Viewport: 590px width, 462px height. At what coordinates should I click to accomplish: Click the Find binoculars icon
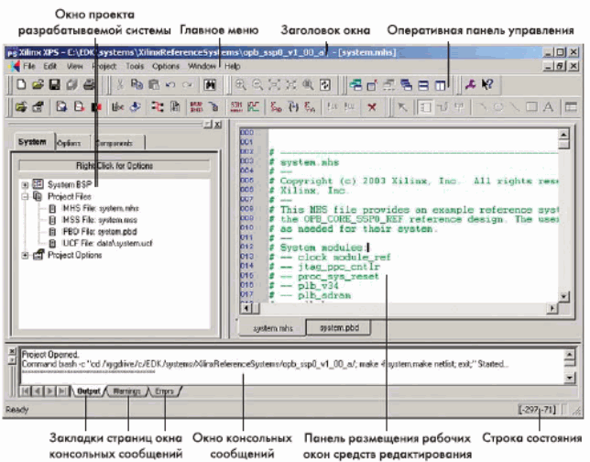pyautogui.click(x=210, y=84)
